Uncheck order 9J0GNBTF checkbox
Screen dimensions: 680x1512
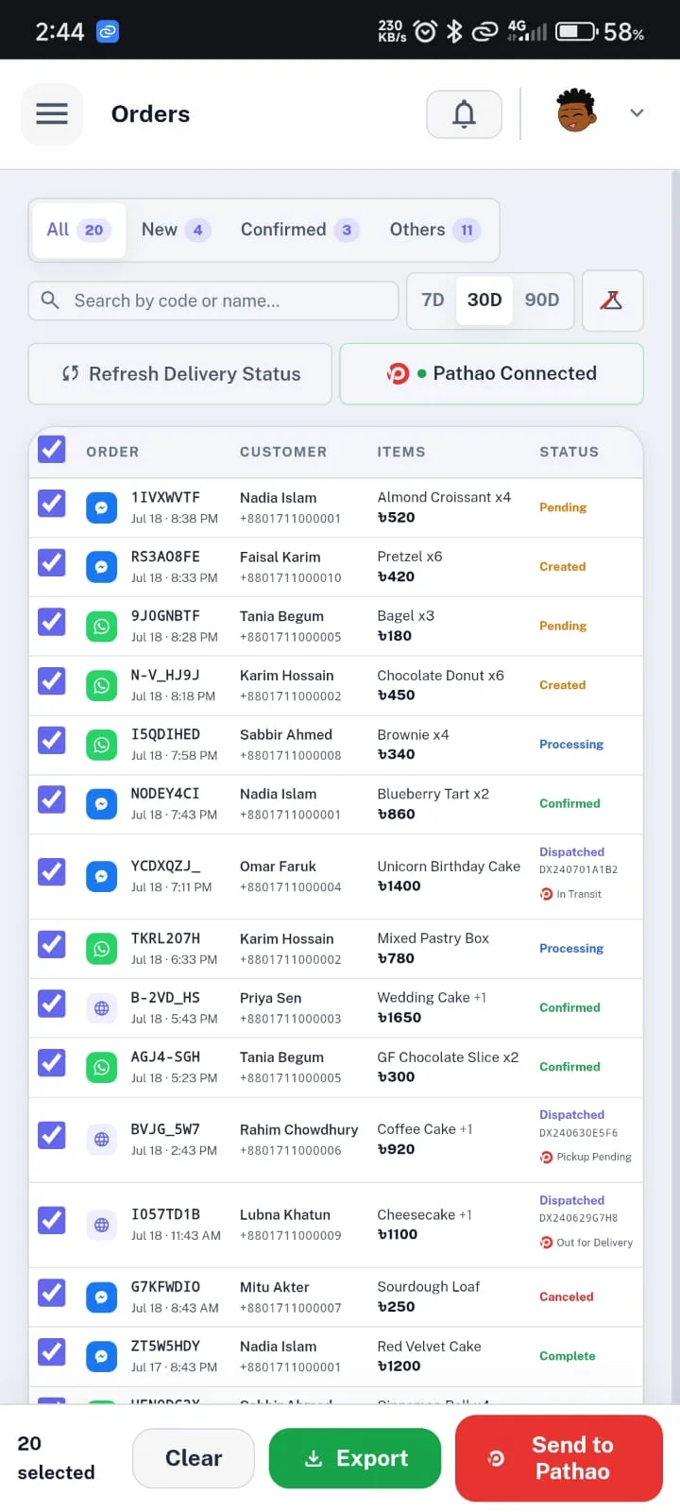[x=52, y=622]
